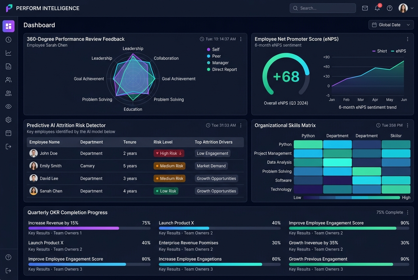Focus the Search field
The height and width of the screenshot is (280, 418).
tap(323, 8)
